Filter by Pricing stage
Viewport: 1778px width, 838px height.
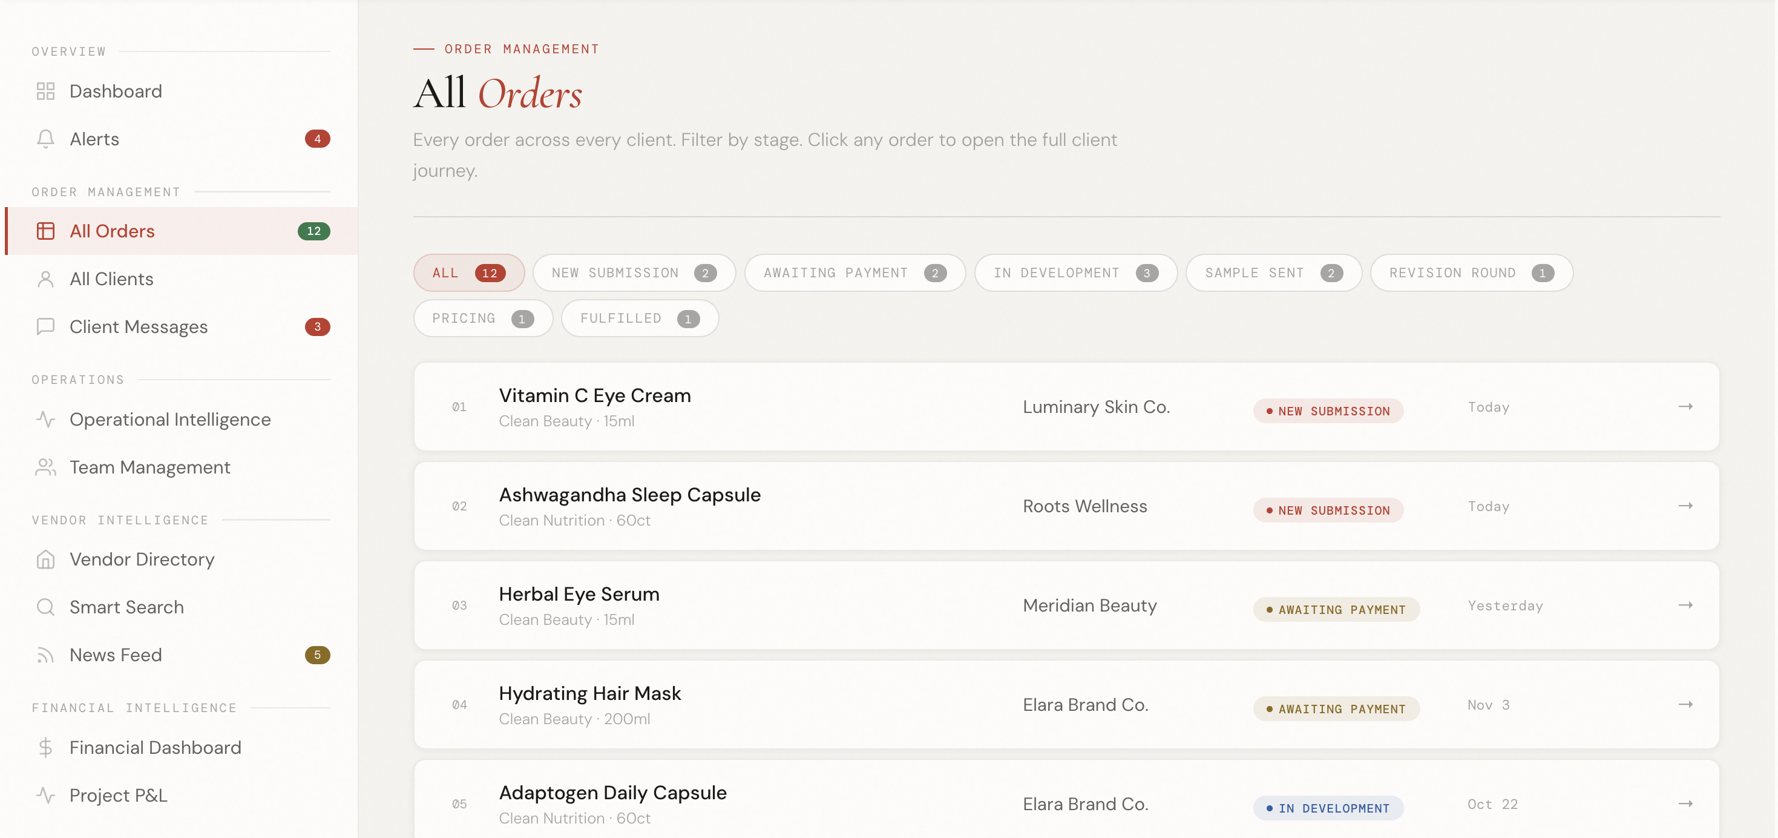click(x=482, y=318)
